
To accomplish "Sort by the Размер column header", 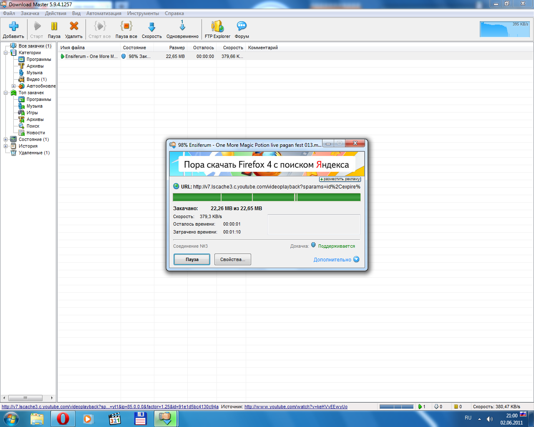I will pyautogui.click(x=170, y=48).
